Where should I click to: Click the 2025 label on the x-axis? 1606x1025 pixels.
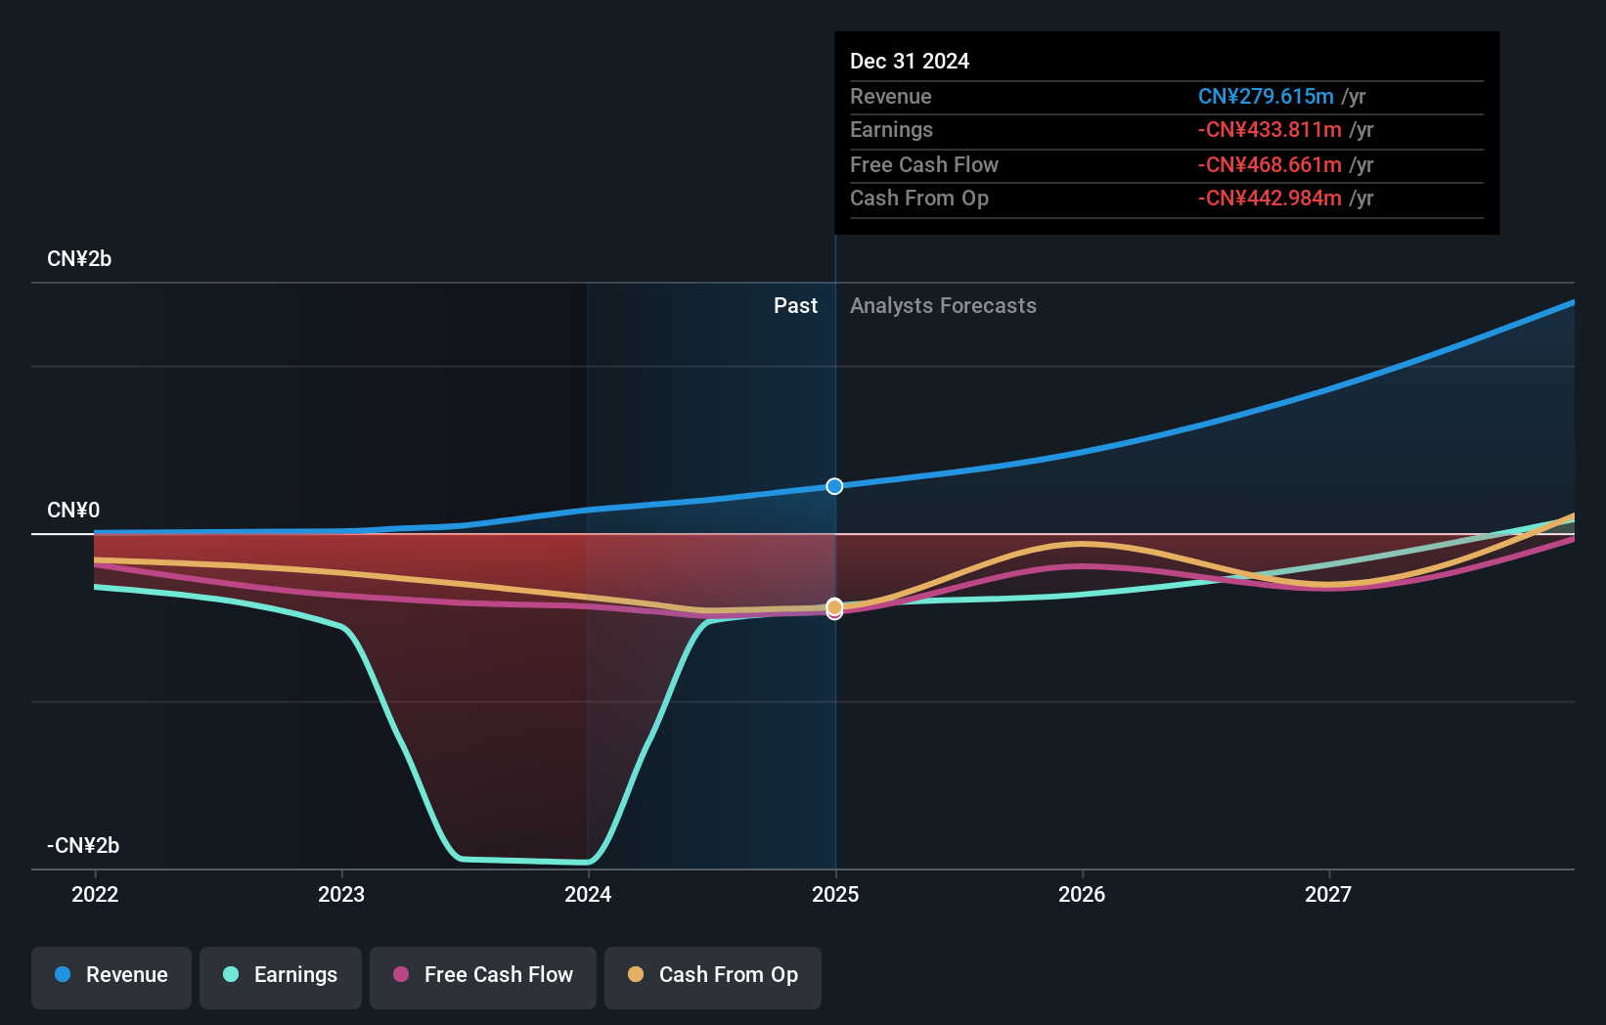834,894
